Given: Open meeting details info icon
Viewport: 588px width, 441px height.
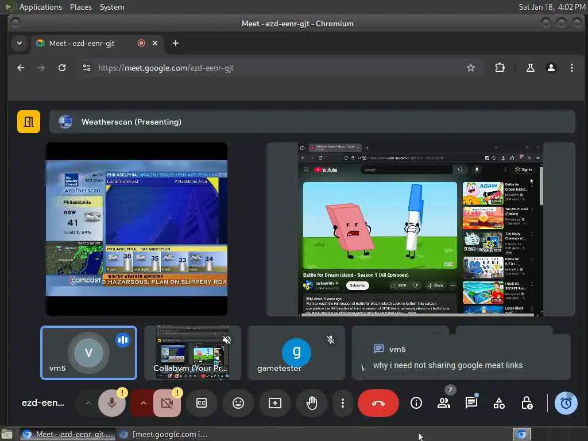Looking at the screenshot, I should (416, 403).
